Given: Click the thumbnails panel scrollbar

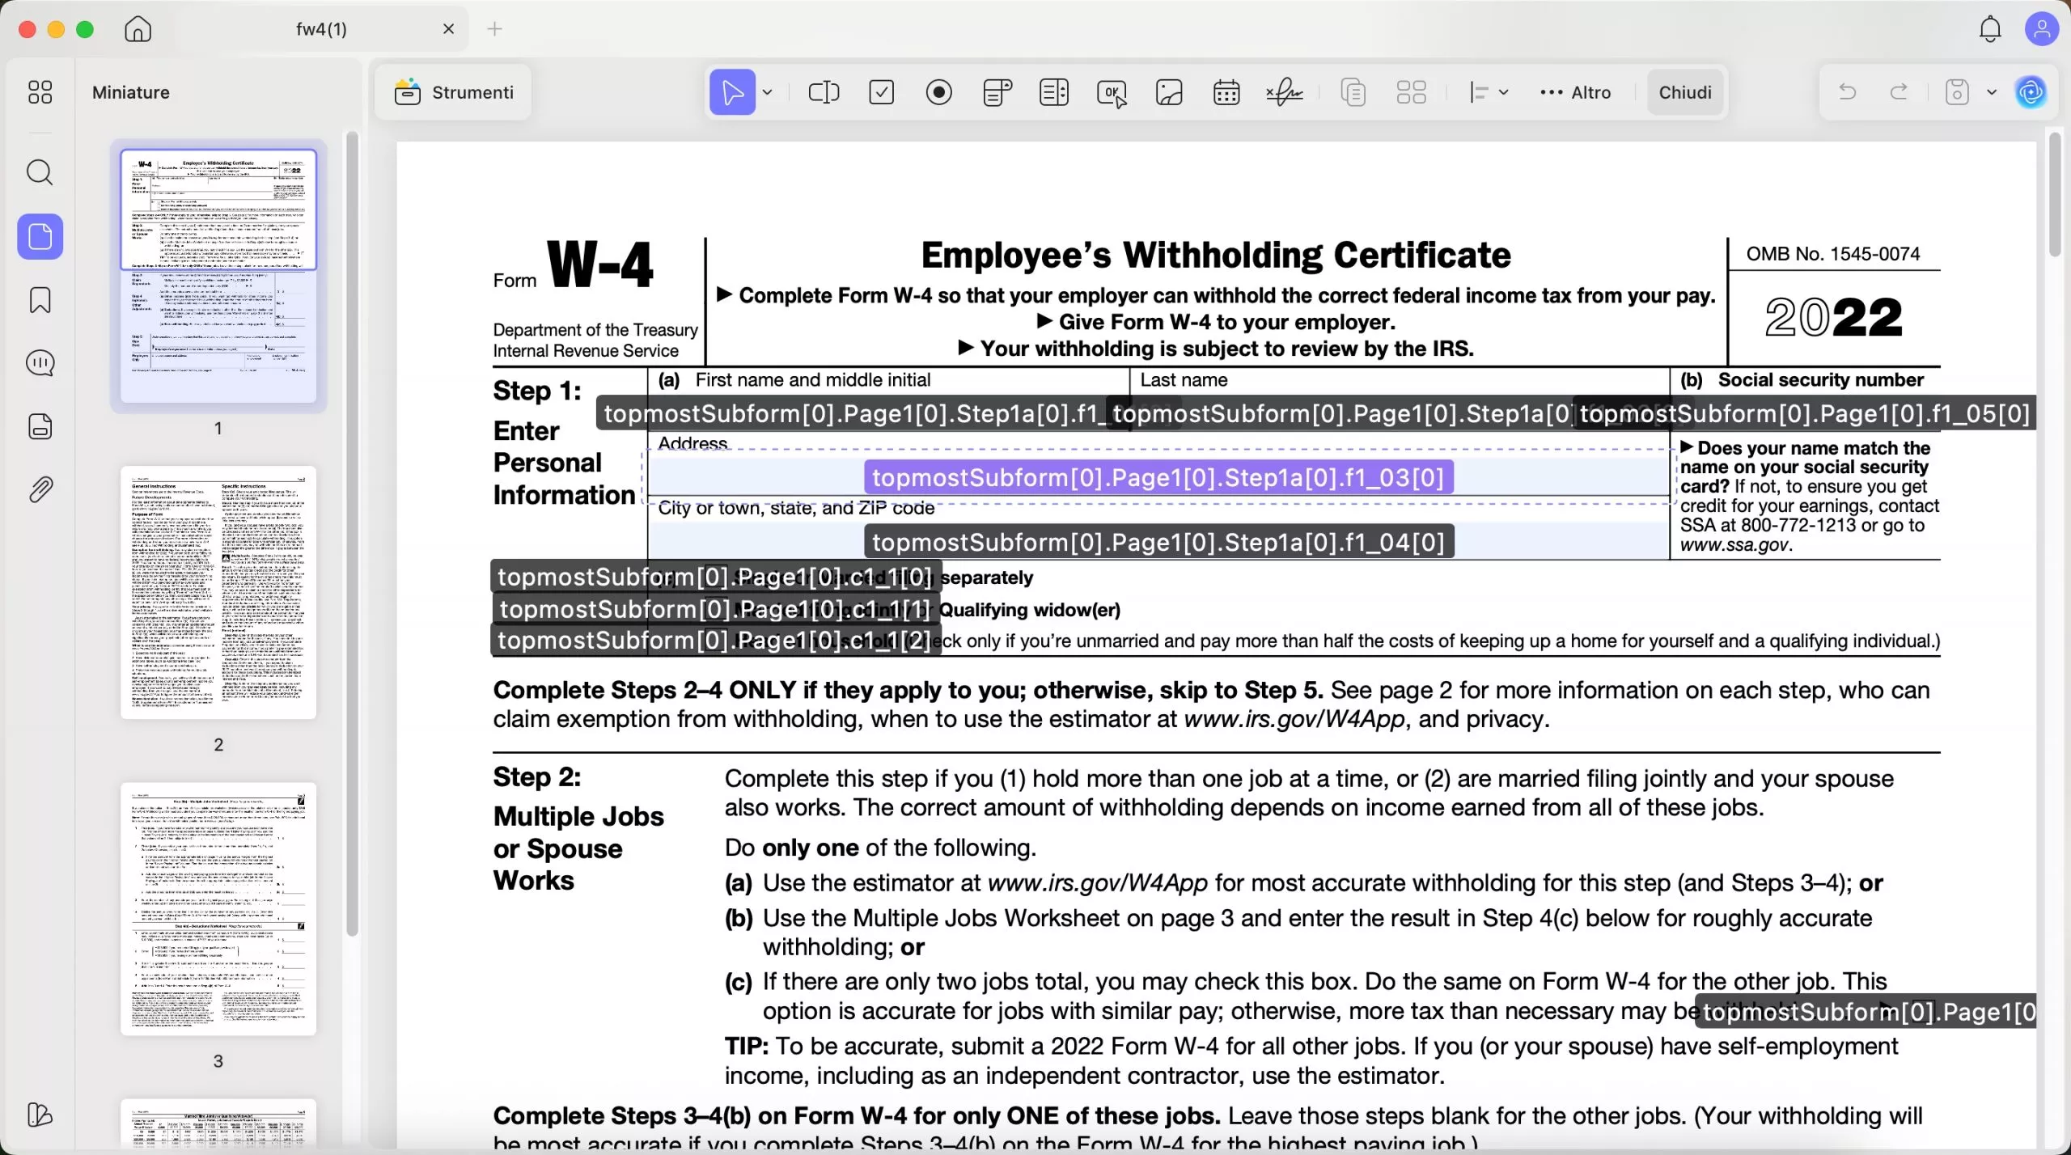Looking at the screenshot, I should coord(352,534).
